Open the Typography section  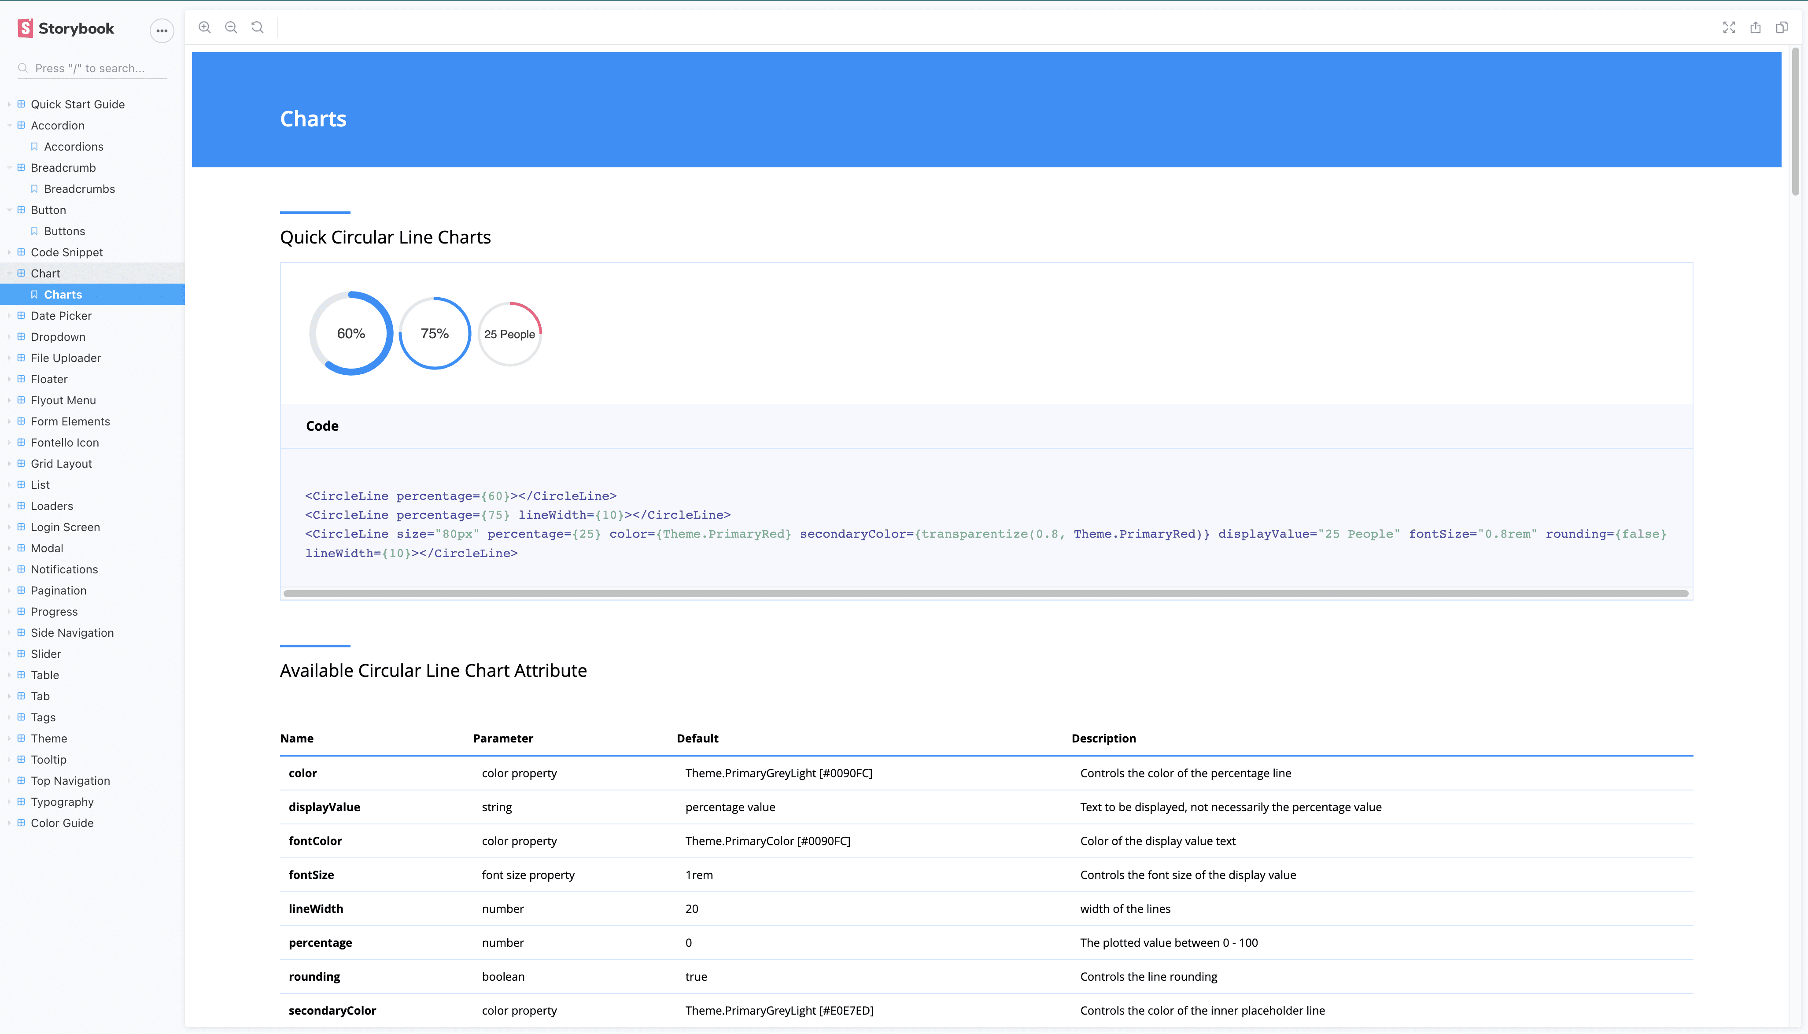tap(62, 802)
